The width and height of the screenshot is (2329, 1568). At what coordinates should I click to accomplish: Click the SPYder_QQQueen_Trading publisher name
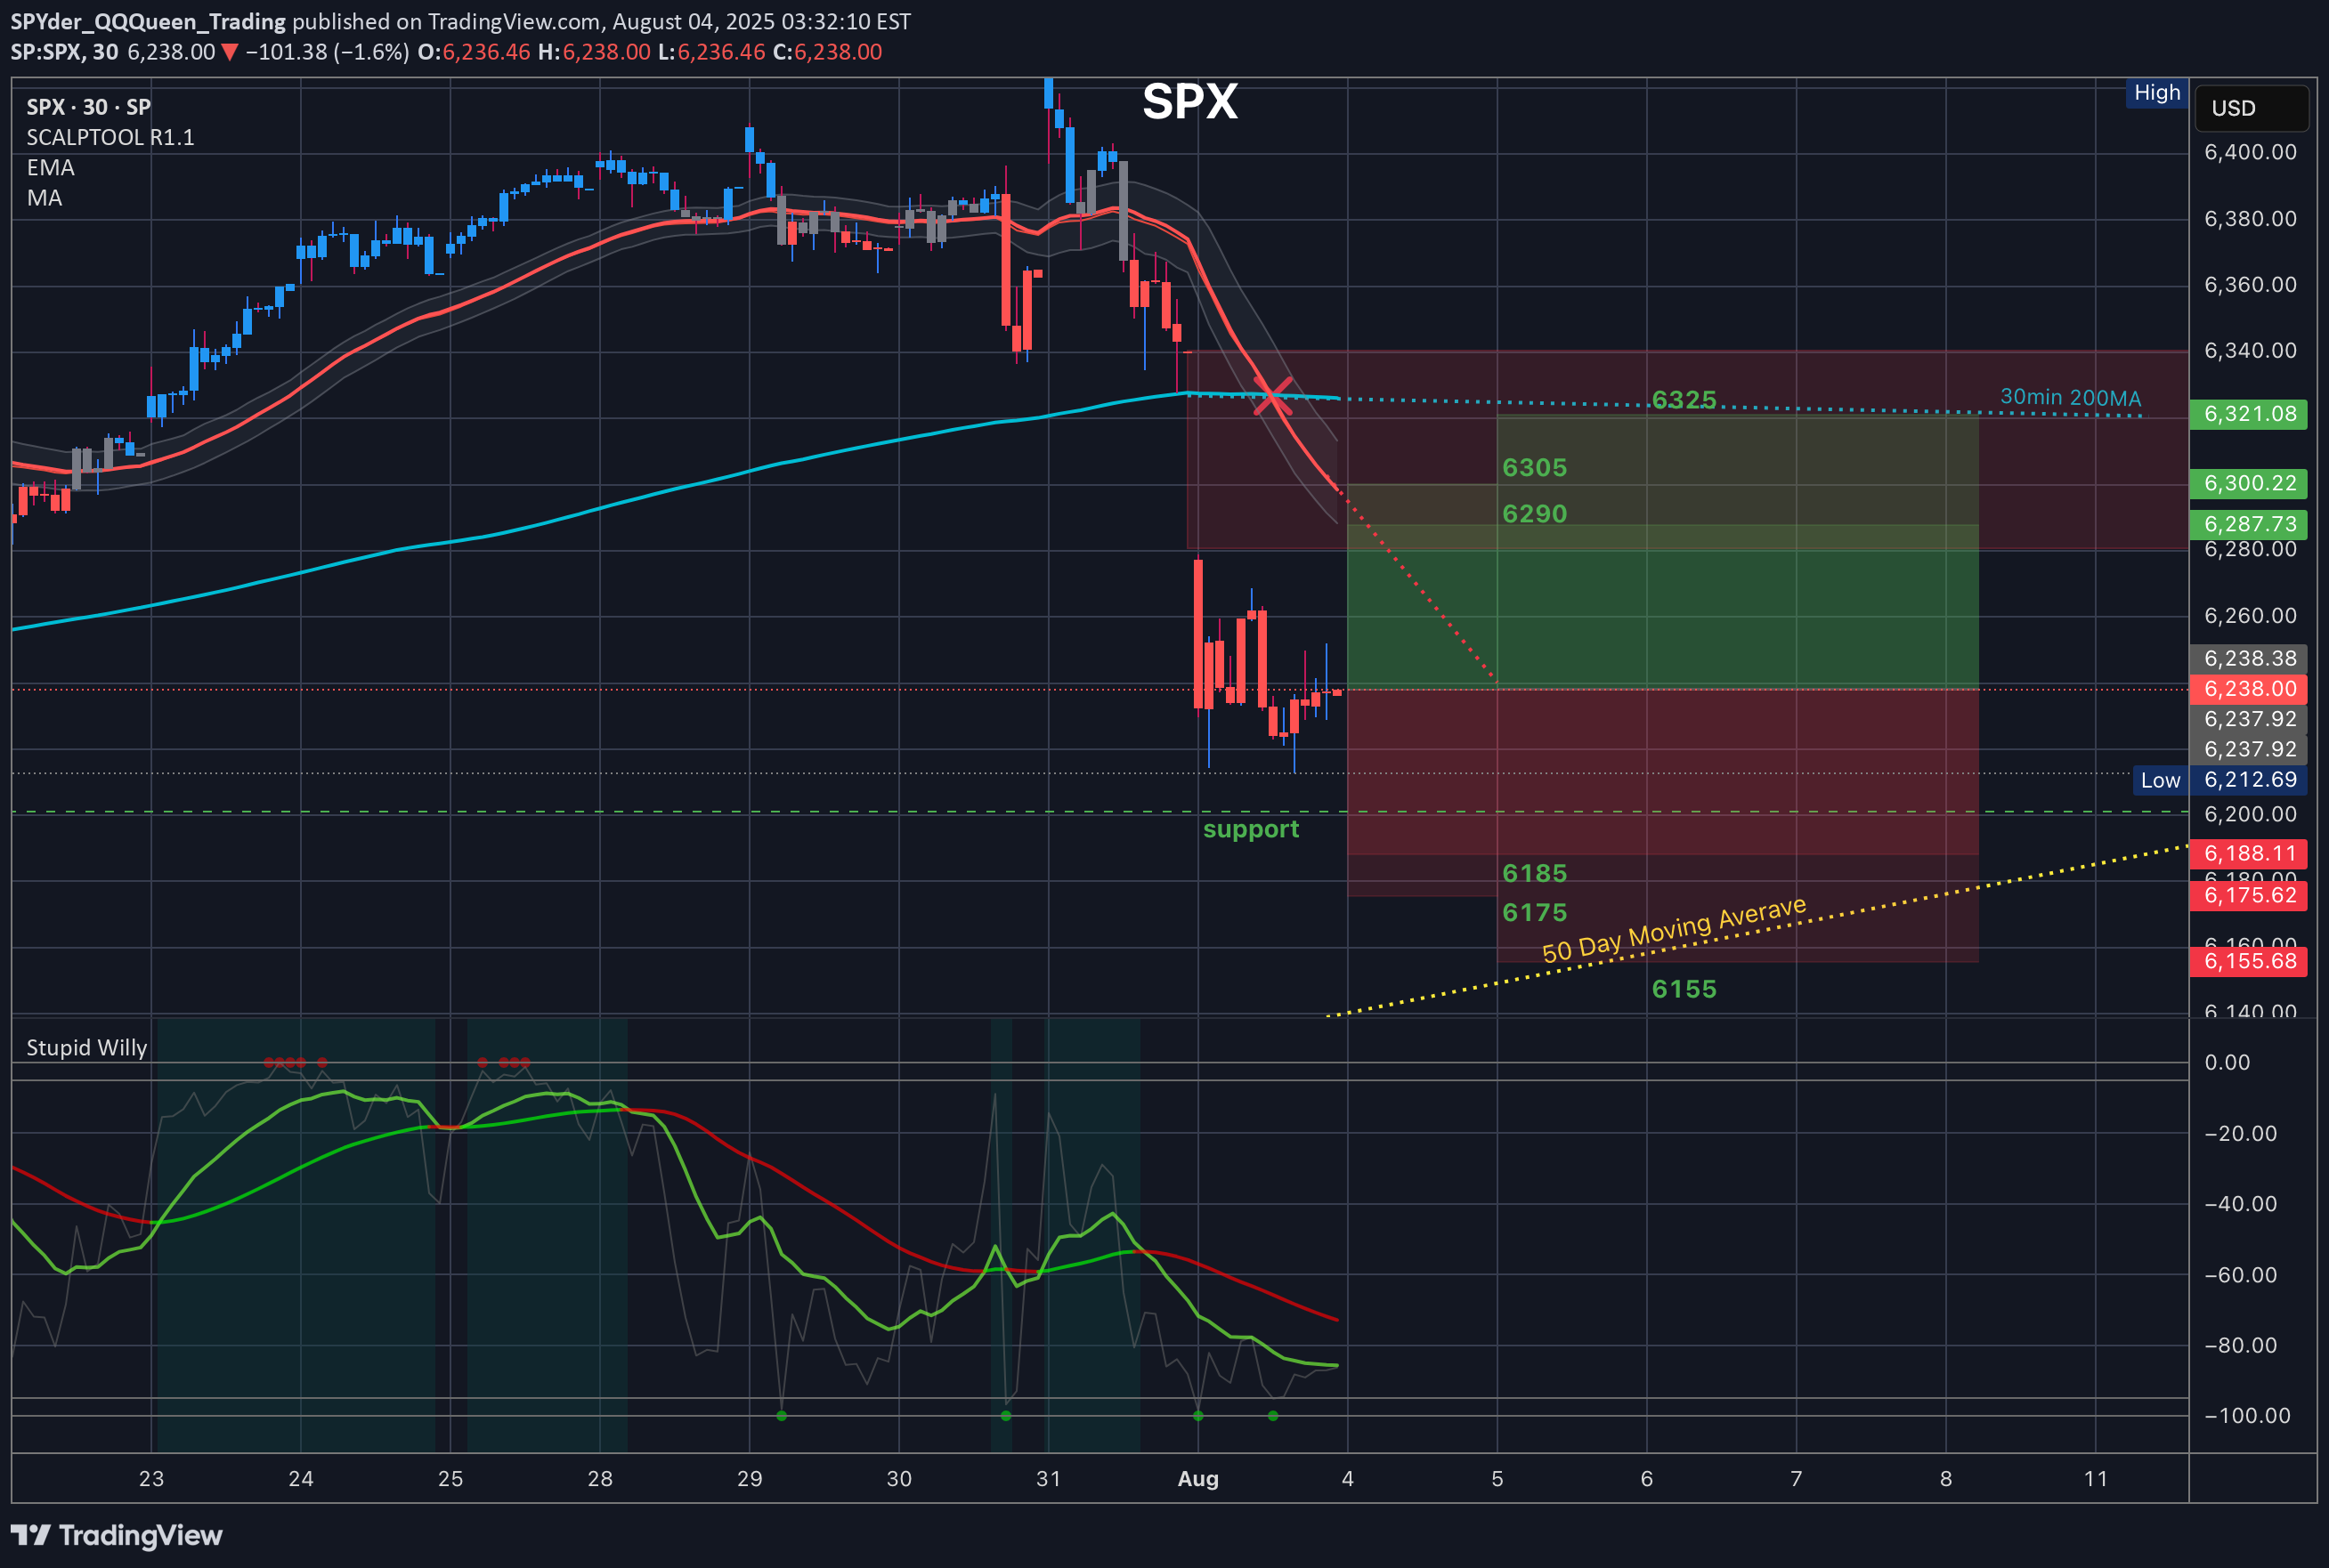148,21
